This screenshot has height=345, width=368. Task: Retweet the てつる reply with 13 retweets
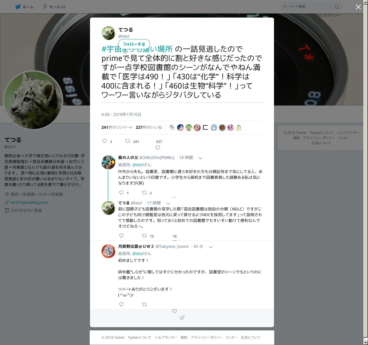144,236
